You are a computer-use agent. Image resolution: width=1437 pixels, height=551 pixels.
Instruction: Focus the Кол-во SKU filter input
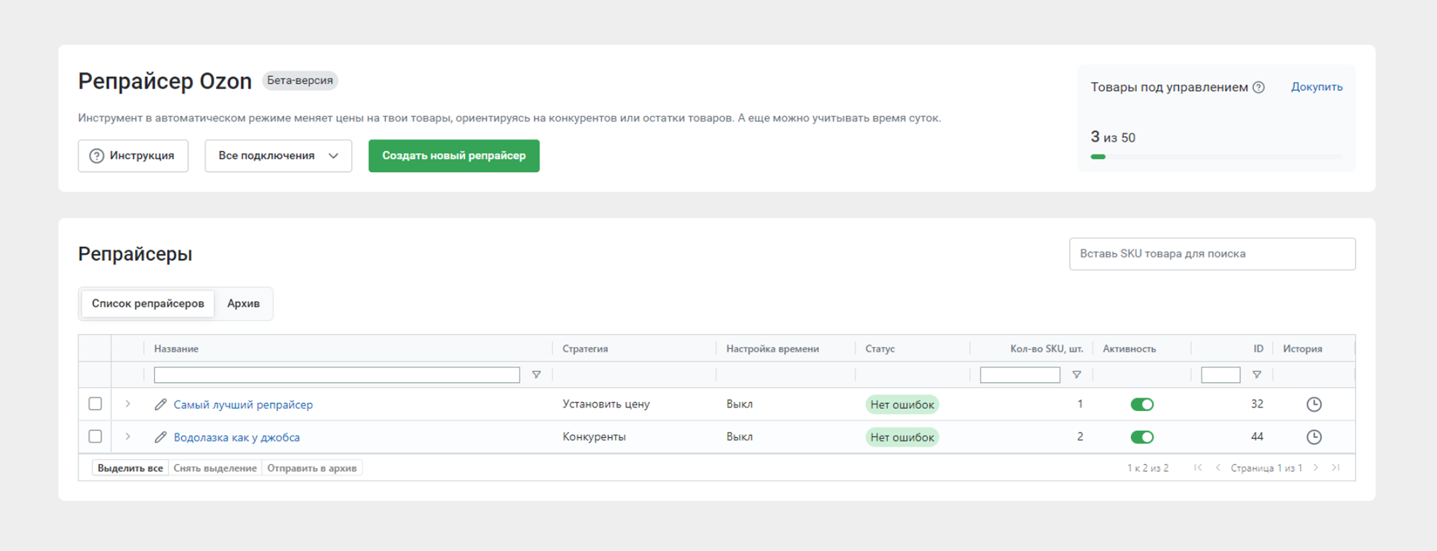tap(1020, 375)
